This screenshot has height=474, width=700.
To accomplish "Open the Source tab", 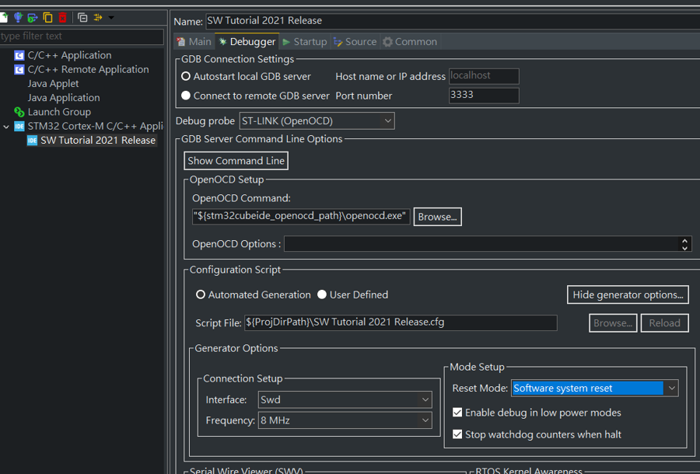I will (355, 42).
